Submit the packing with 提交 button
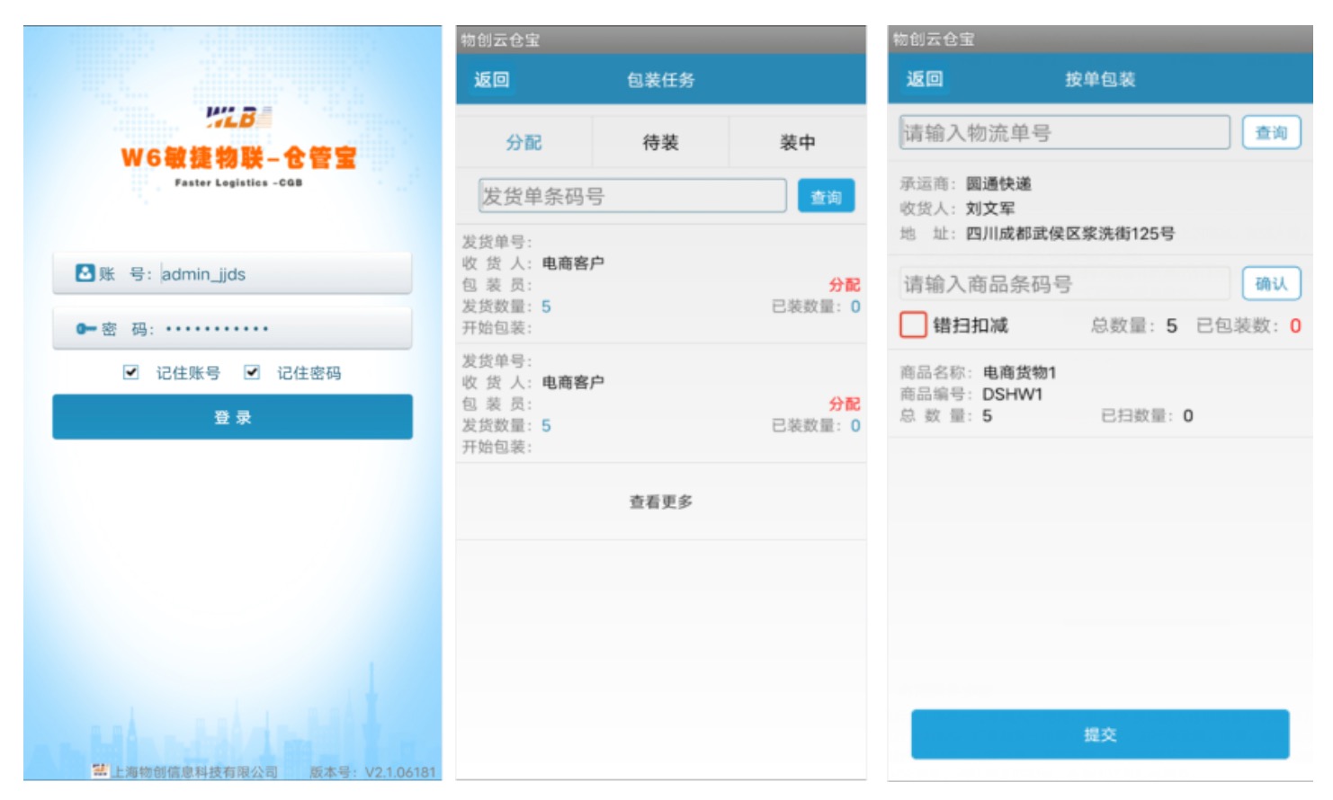This screenshot has width=1333, height=800. pyautogui.click(x=1099, y=734)
